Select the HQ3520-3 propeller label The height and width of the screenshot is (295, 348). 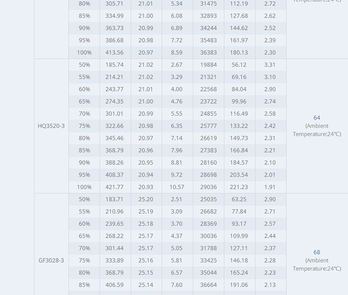click(51, 126)
